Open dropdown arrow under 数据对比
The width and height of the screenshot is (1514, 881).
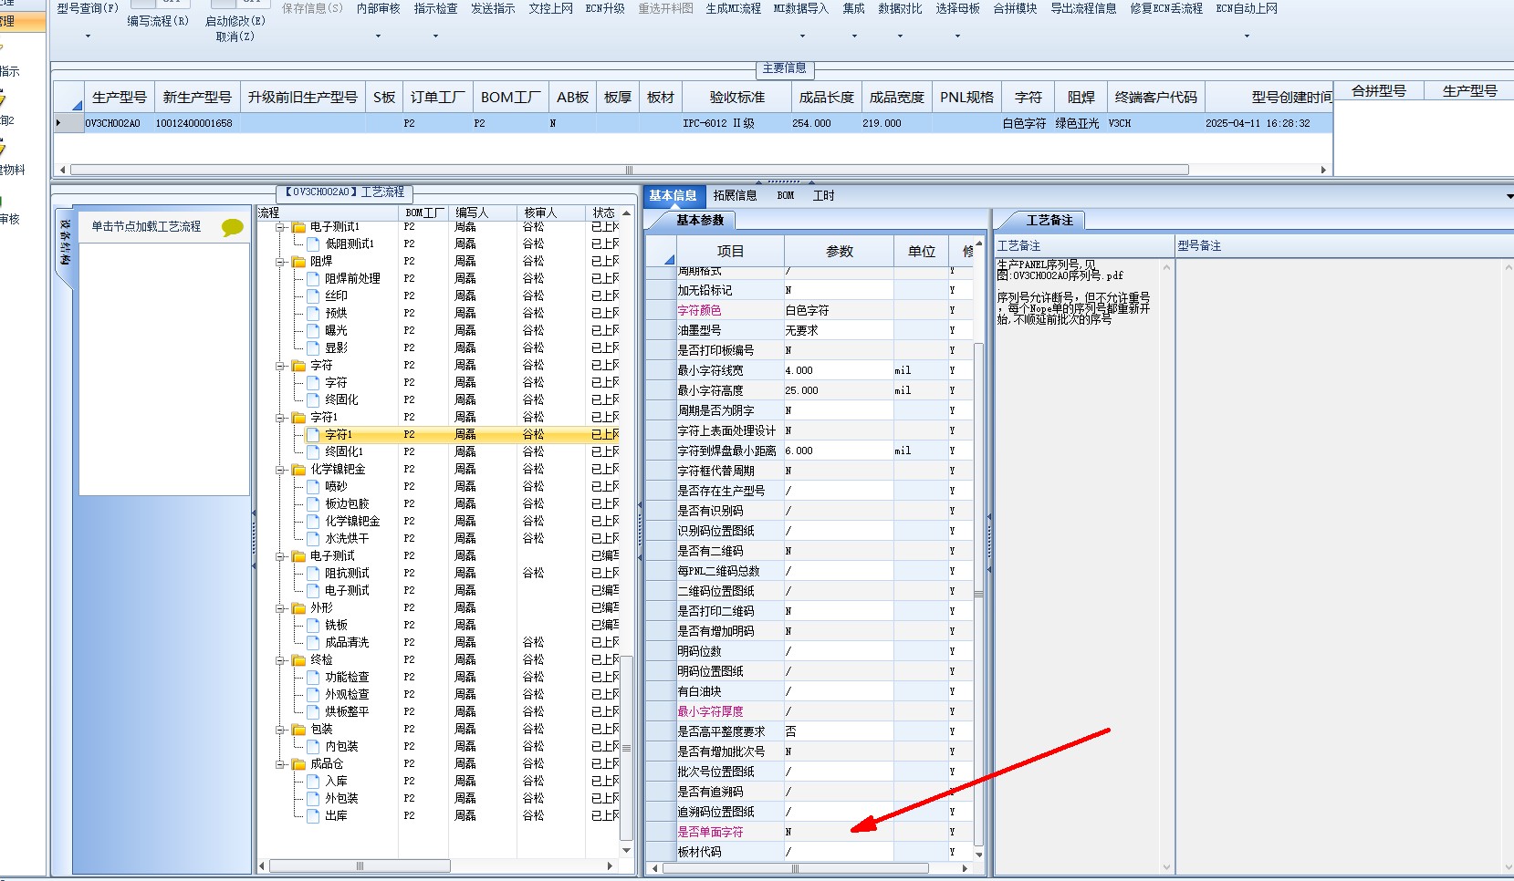click(900, 36)
